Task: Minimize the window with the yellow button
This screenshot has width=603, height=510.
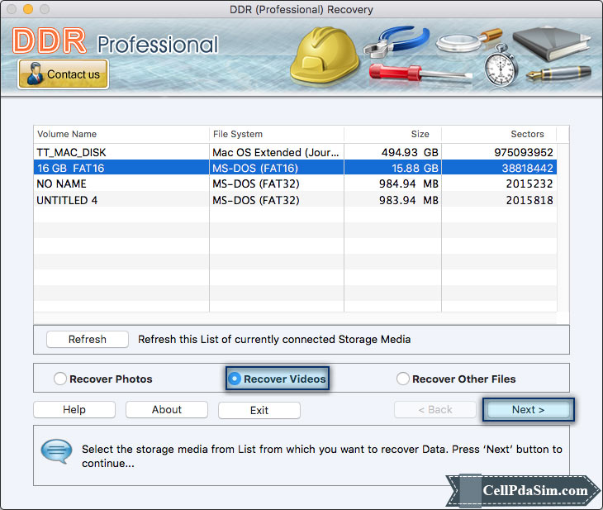Action: pos(28,9)
